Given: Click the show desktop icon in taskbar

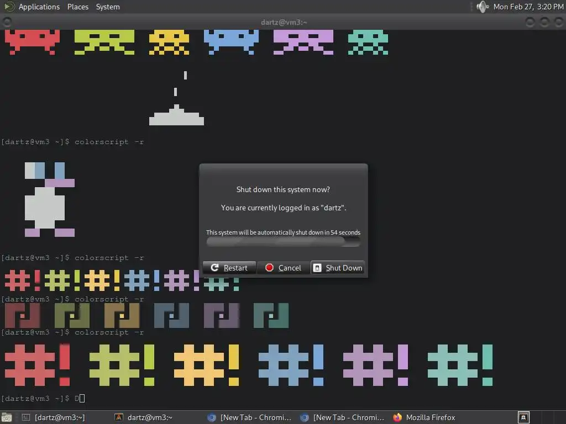Looking at the screenshot, I should 7,417.
